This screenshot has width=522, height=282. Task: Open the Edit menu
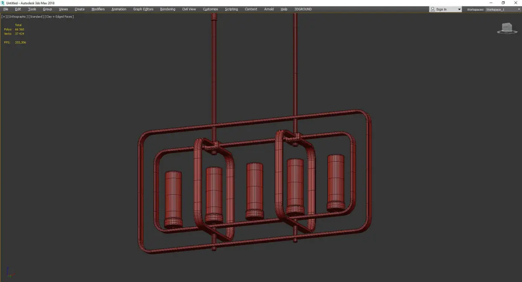pyautogui.click(x=18, y=9)
